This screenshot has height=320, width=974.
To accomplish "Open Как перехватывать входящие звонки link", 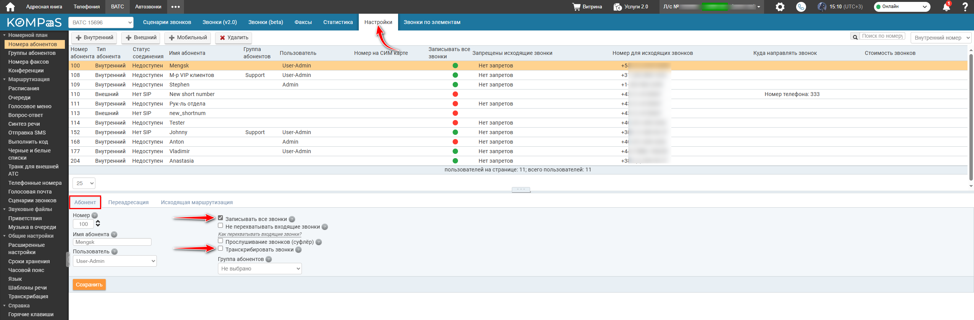I will (x=260, y=234).
